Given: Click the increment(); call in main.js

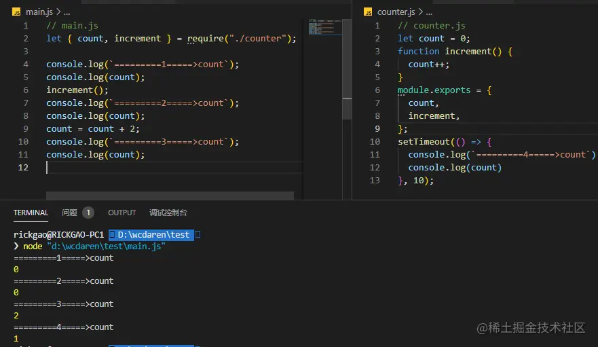Looking at the screenshot, I should click(77, 90).
